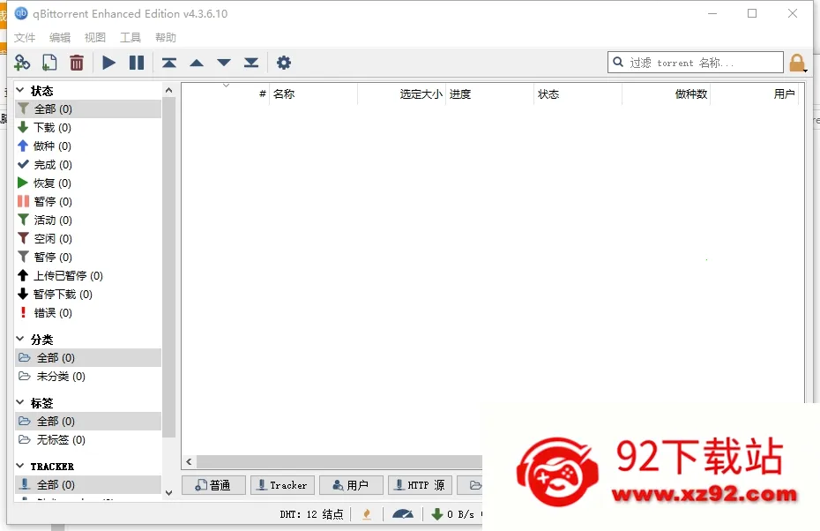This screenshot has height=531, width=820.
Task: Select 全部 (0) under 状态
Action: pos(88,108)
